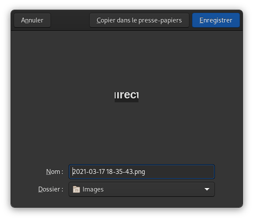Cancel the save dialog via Annuler

pos(32,20)
